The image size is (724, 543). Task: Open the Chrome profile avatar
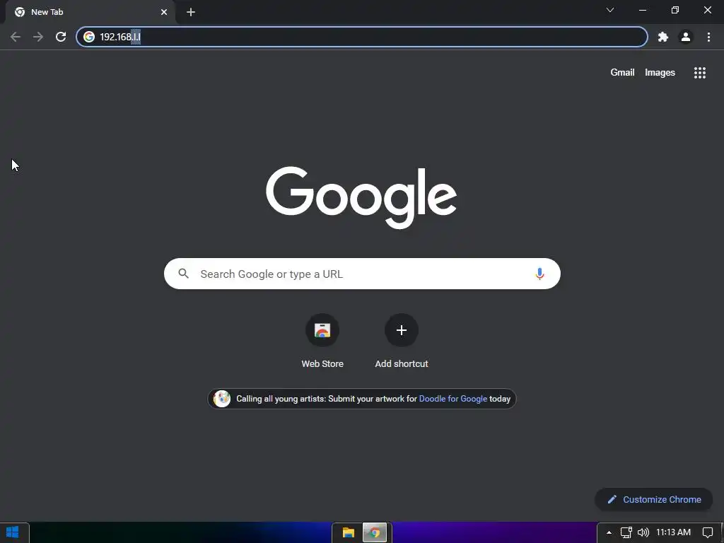(x=686, y=37)
